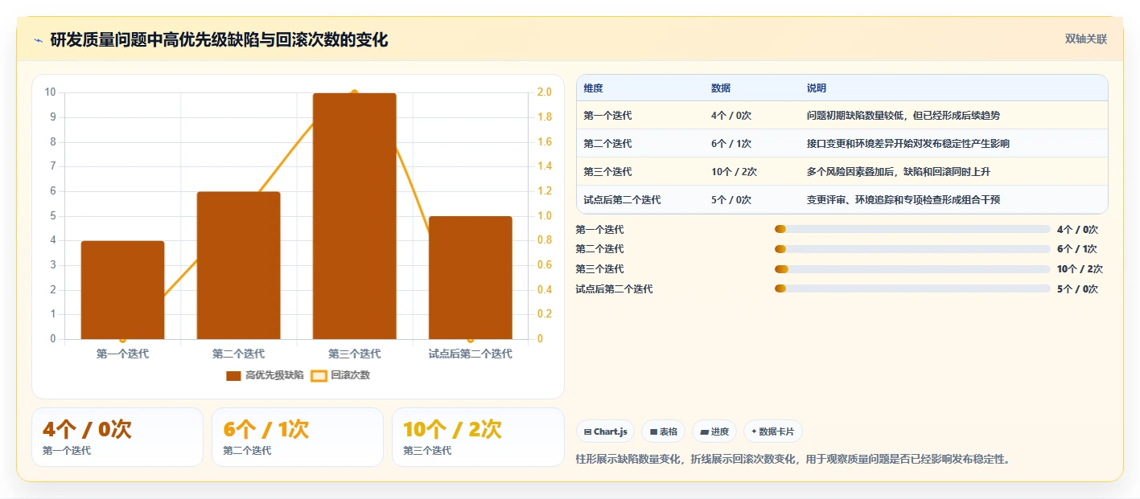Image resolution: width=1140 pixels, height=499 pixels.
Task: Click the Chart.js tag chip
Action: tap(605, 432)
